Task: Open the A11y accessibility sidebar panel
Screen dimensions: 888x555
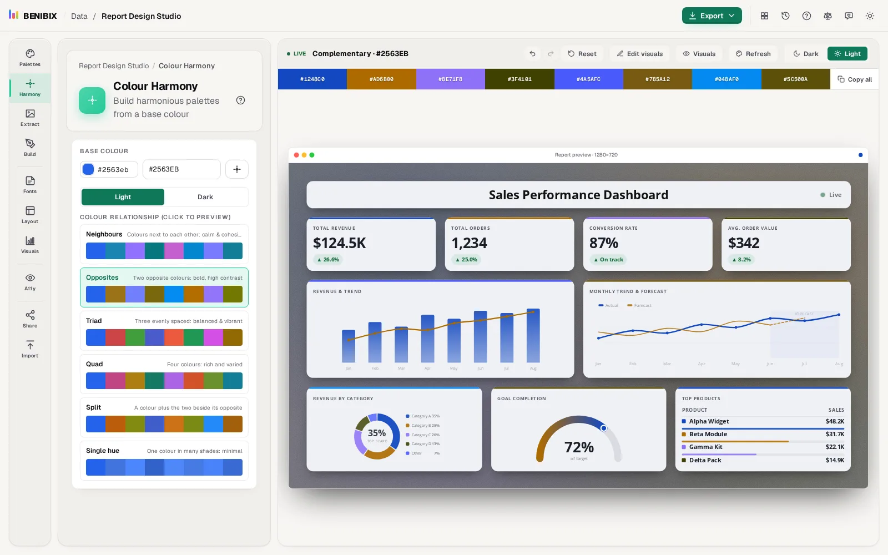Action: coord(30,282)
